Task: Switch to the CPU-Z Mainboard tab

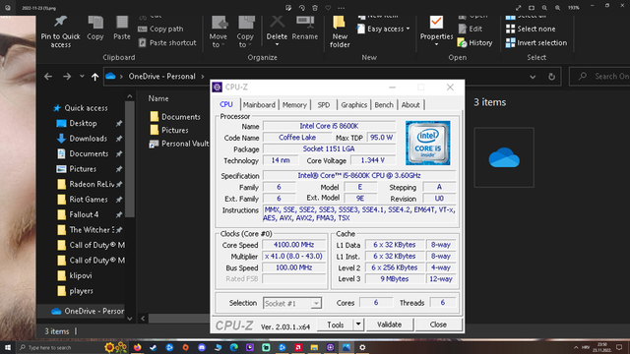Action: coord(259,105)
